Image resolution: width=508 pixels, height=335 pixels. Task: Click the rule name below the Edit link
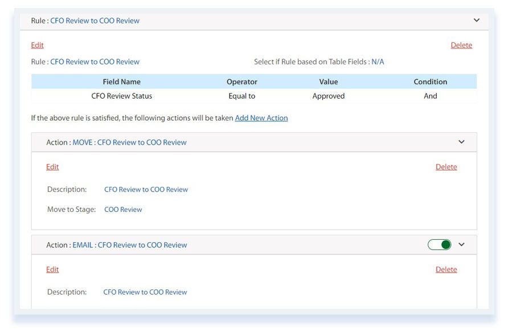(x=95, y=62)
